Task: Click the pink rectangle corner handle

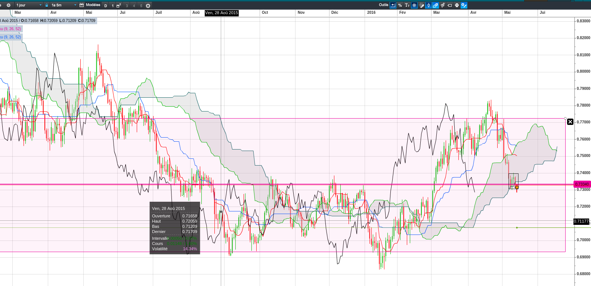Action: pos(565,119)
